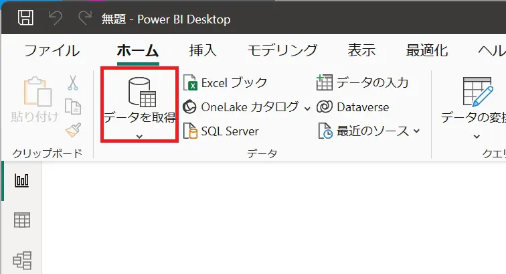The height and width of the screenshot is (274, 506).
Task: Open the Report view sidebar icon
Action: (22, 180)
